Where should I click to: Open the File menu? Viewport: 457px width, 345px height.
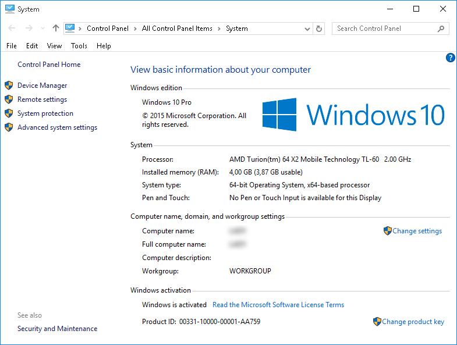(12, 46)
